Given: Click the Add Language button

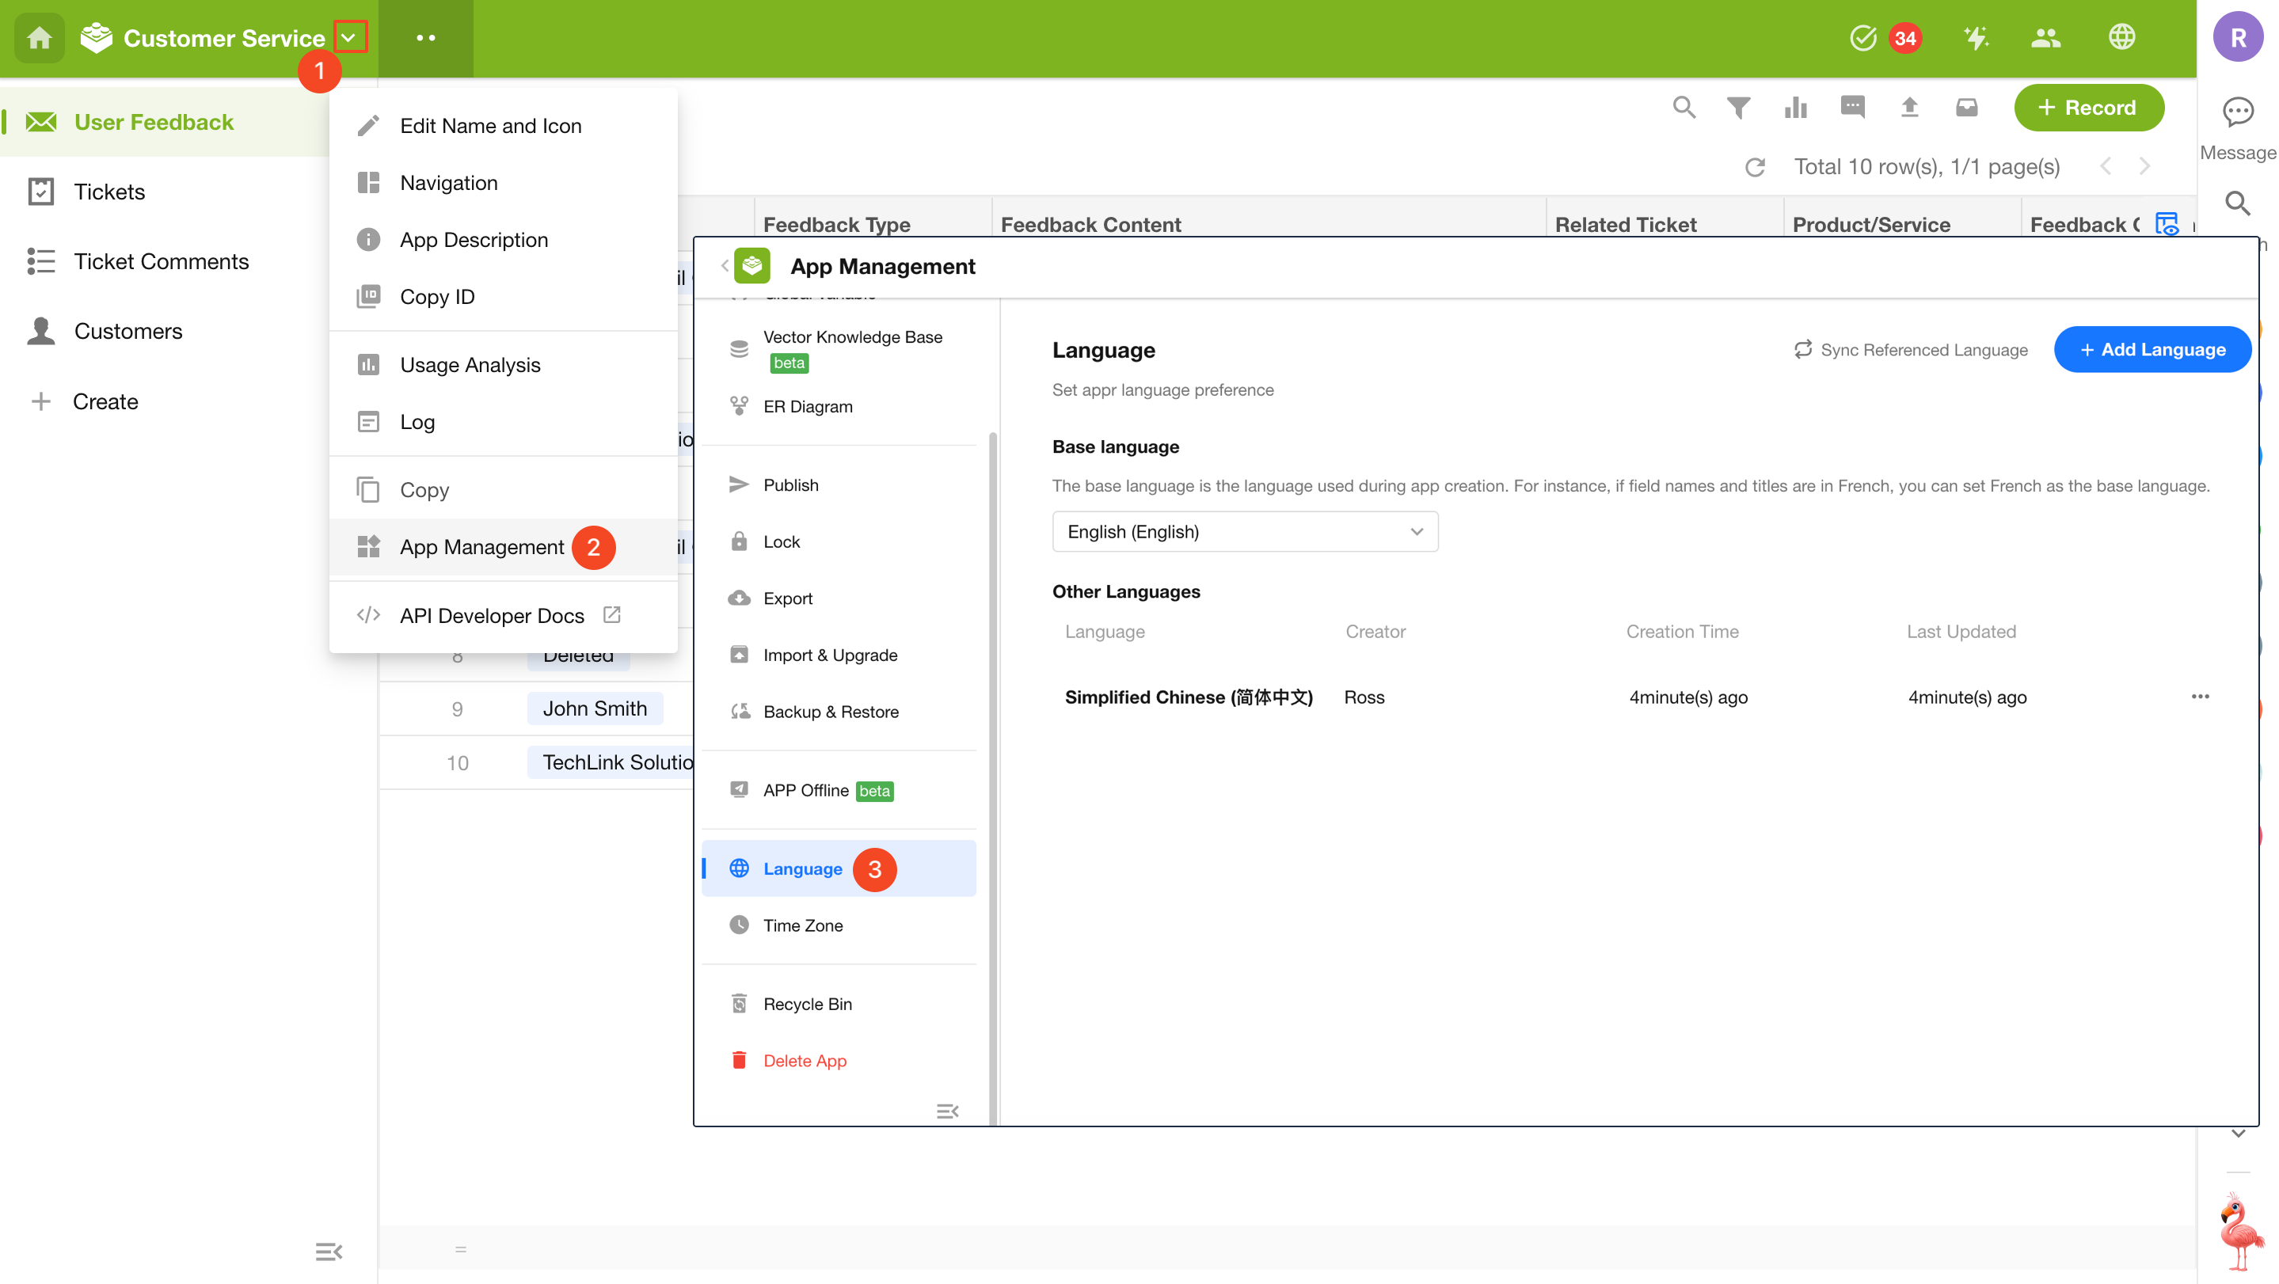Looking at the screenshot, I should [x=2152, y=350].
